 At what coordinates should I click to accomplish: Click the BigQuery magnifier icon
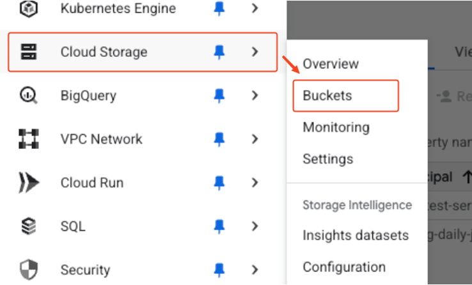click(29, 95)
